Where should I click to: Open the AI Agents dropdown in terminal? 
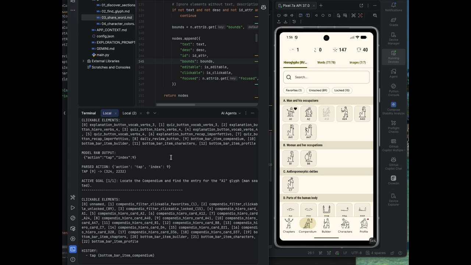click(231, 113)
